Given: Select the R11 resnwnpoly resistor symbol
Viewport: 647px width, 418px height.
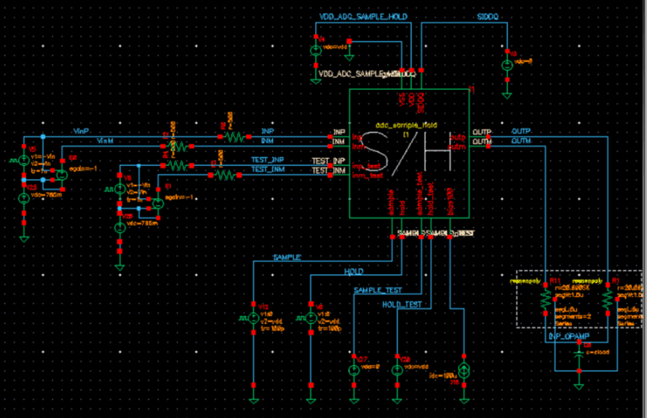Looking at the screenshot, I should tap(546, 299).
